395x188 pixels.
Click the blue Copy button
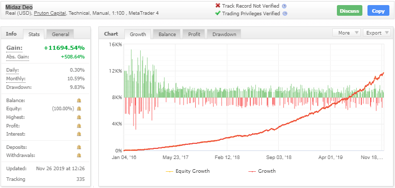click(378, 11)
